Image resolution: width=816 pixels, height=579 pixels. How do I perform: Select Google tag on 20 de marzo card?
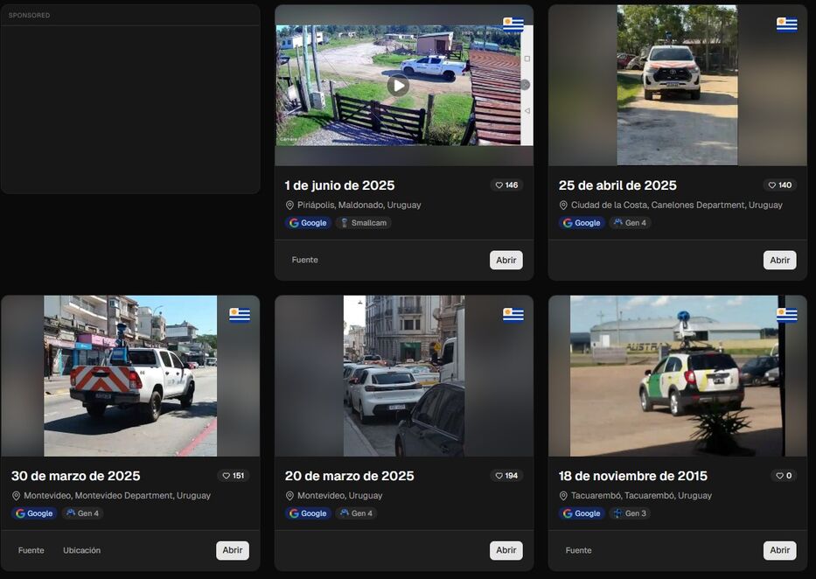pyautogui.click(x=308, y=513)
